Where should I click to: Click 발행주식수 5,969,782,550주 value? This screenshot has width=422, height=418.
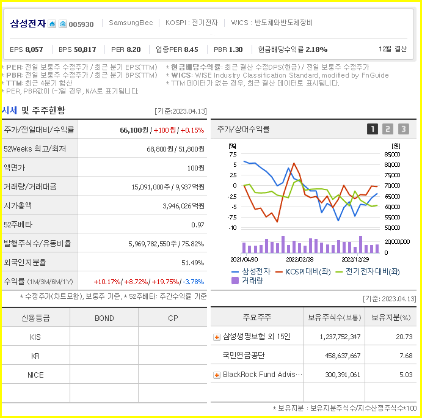pyautogui.click(x=152, y=244)
